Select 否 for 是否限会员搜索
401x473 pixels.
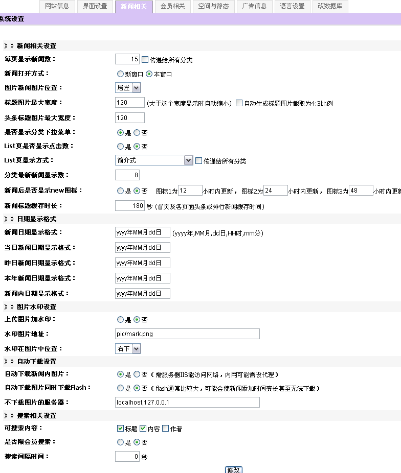[137, 442]
